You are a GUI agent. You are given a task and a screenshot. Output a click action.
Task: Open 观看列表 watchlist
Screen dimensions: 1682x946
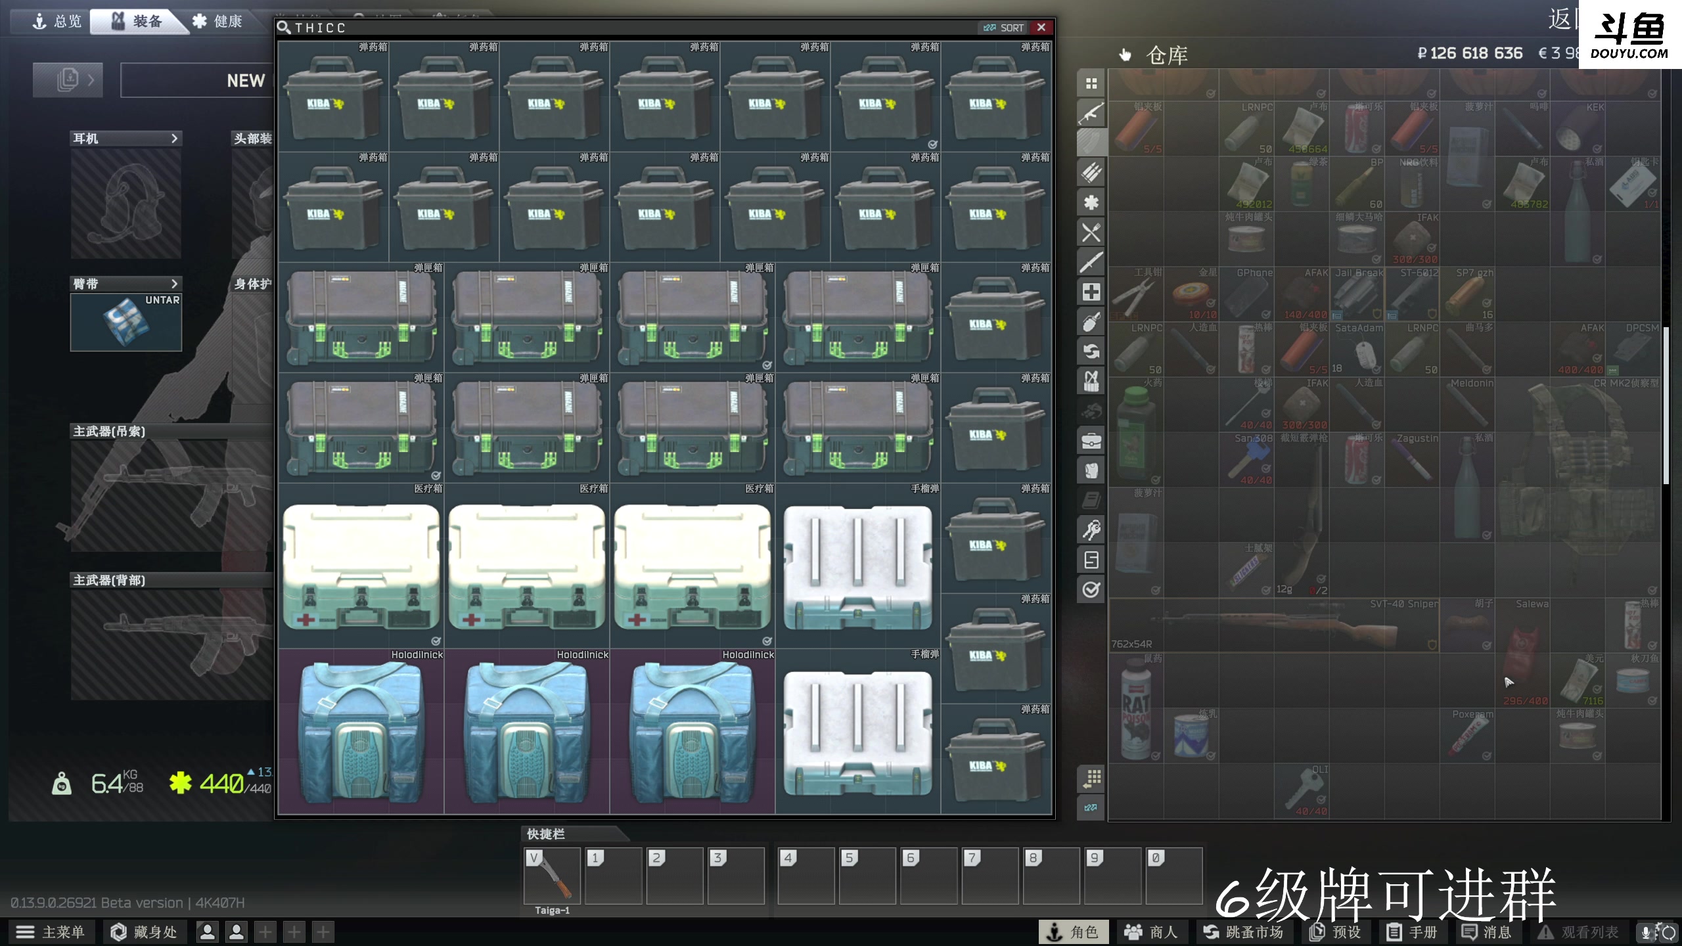pos(1578,932)
